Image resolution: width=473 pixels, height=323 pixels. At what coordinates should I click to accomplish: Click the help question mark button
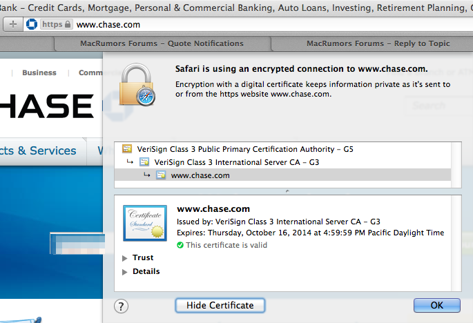click(x=121, y=306)
